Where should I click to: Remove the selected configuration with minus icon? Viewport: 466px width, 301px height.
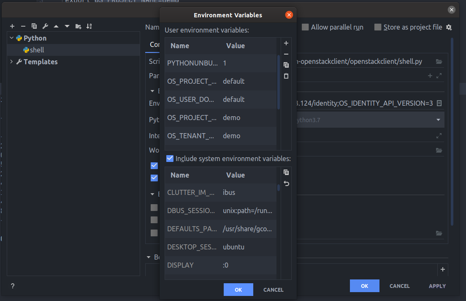23,26
